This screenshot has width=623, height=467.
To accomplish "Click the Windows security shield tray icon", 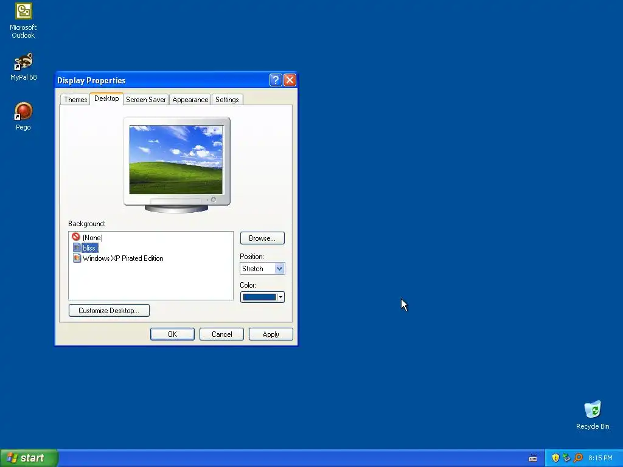I will click(555, 458).
